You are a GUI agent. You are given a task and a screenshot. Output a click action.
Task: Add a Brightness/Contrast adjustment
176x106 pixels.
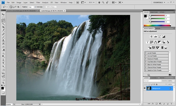pos(152,36)
